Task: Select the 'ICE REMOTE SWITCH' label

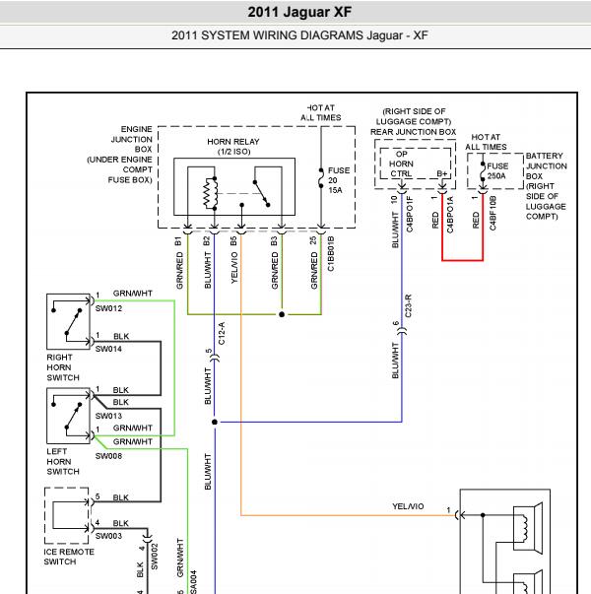Action: (x=69, y=557)
